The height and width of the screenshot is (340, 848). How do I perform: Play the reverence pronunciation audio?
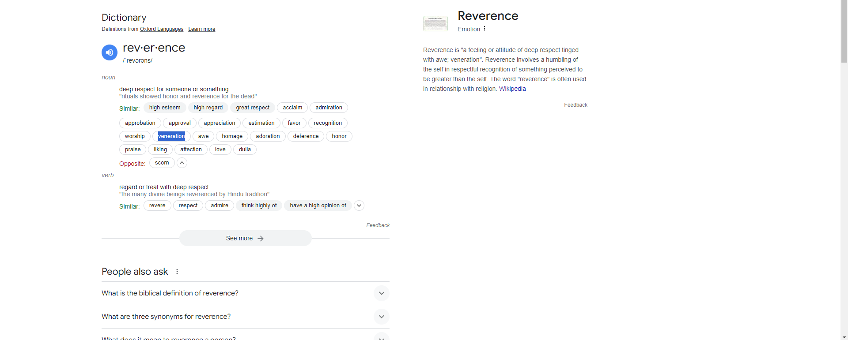[110, 52]
